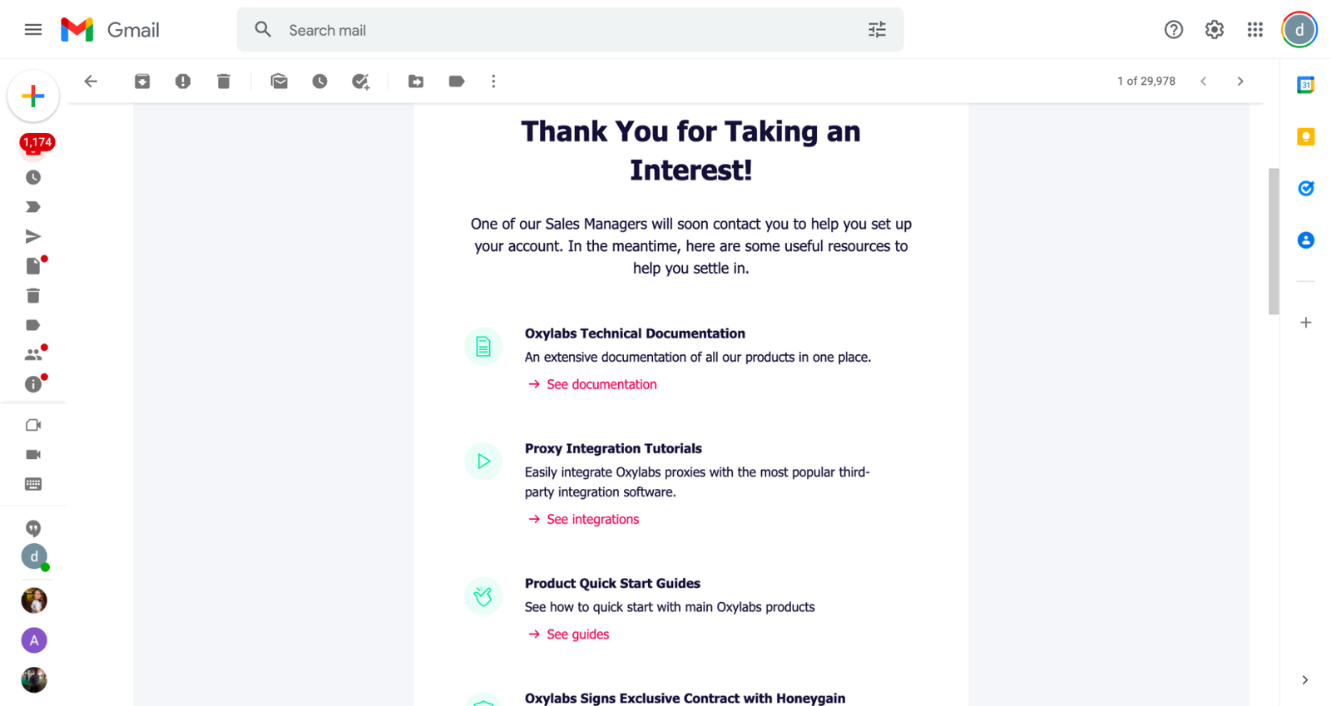1331x706 pixels.
Task: Archive this email with the archive icon
Action: point(142,81)
